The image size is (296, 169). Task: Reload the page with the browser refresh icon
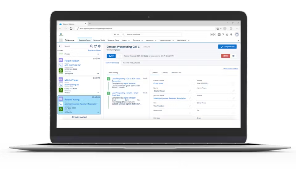click(x=71, y=29)
